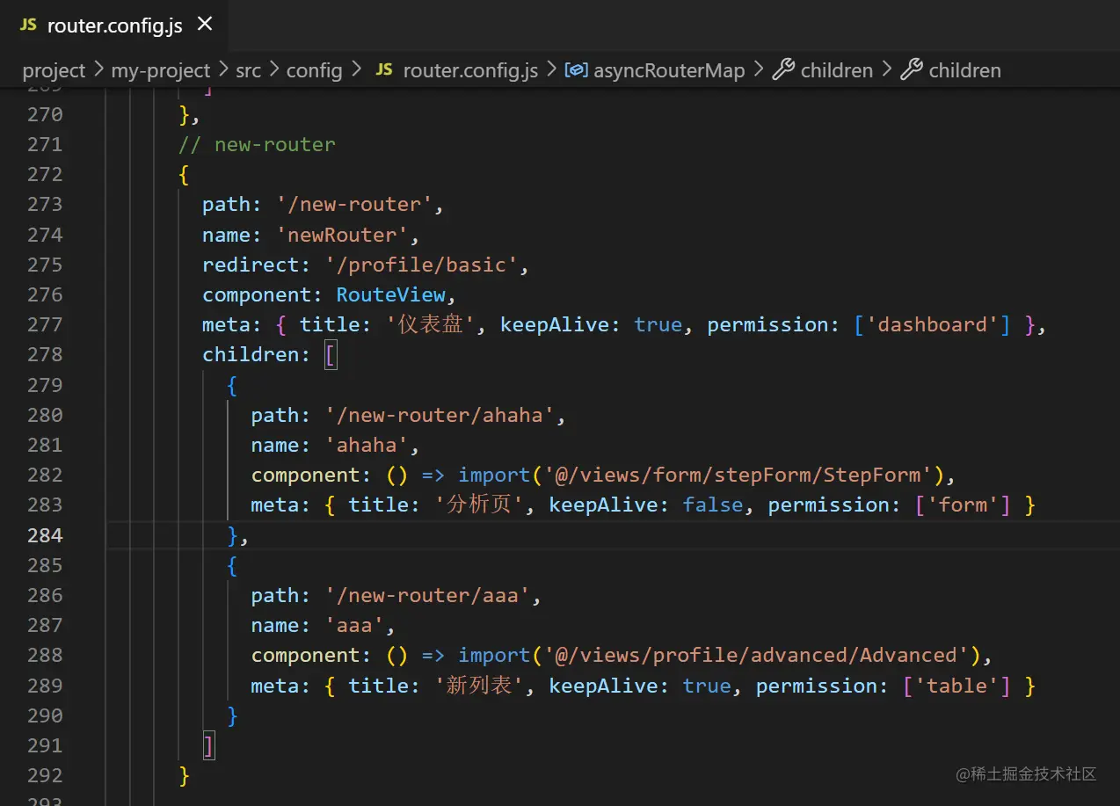Select the router.config.js editor tab

pos(114,25)
